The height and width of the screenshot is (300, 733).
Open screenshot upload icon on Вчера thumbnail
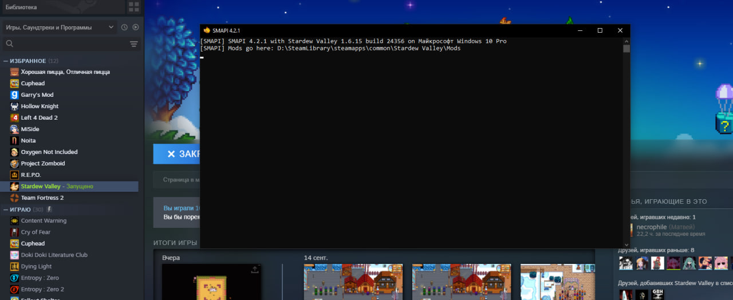(x=255, y=270)
